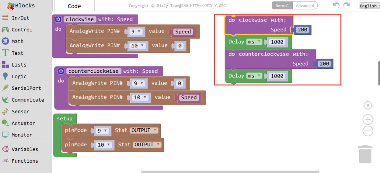Screen dimensions: 380x173
Task: Open the clockwise function gear settings
Action: coord(58,19)
